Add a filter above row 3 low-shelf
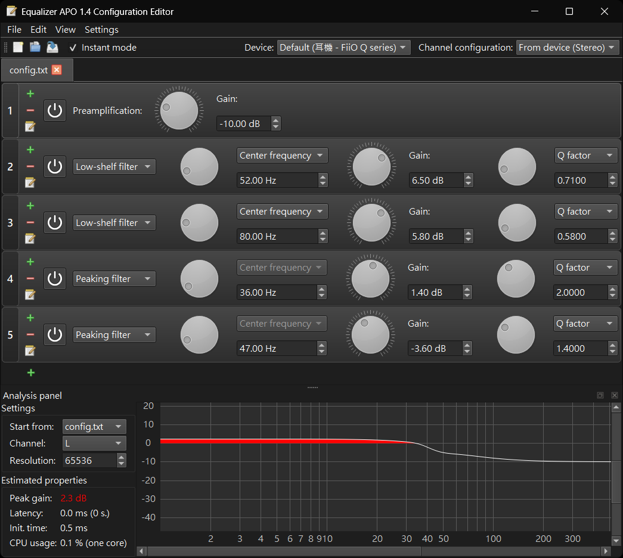 tap(30, 206)
